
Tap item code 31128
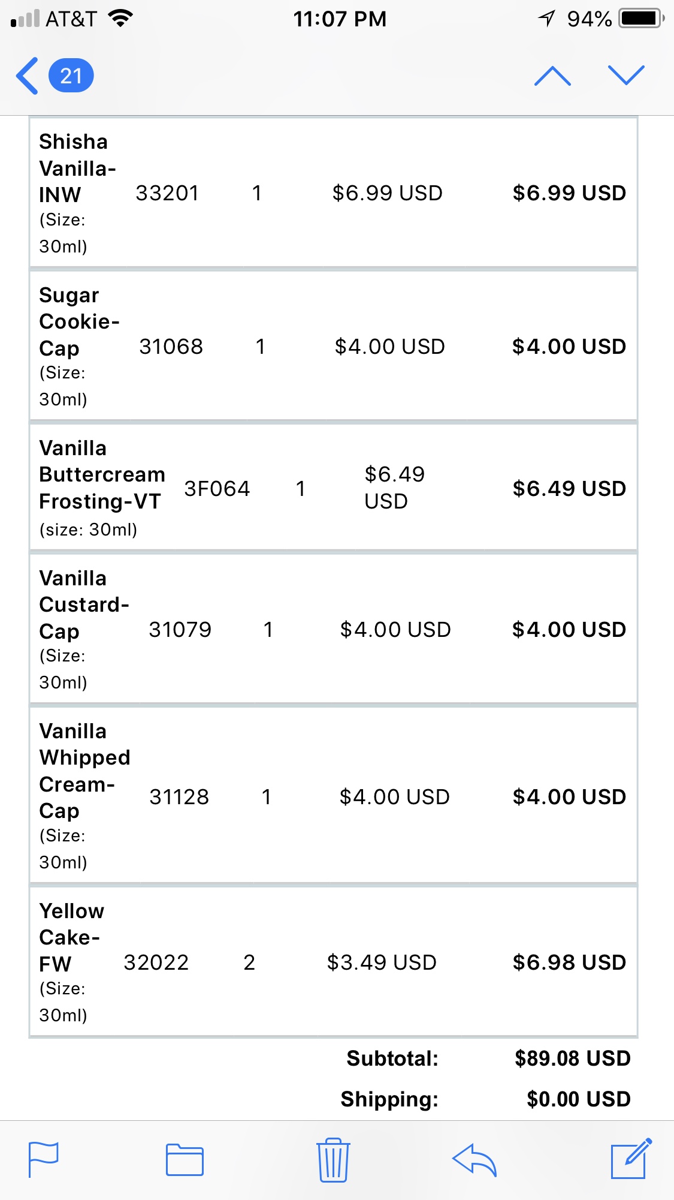tap(179, 797)
